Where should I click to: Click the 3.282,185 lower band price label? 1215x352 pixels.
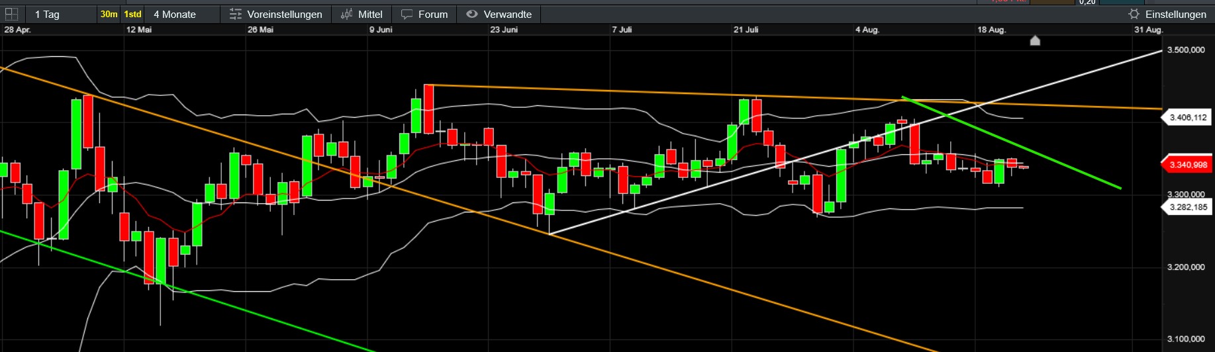1186,207
